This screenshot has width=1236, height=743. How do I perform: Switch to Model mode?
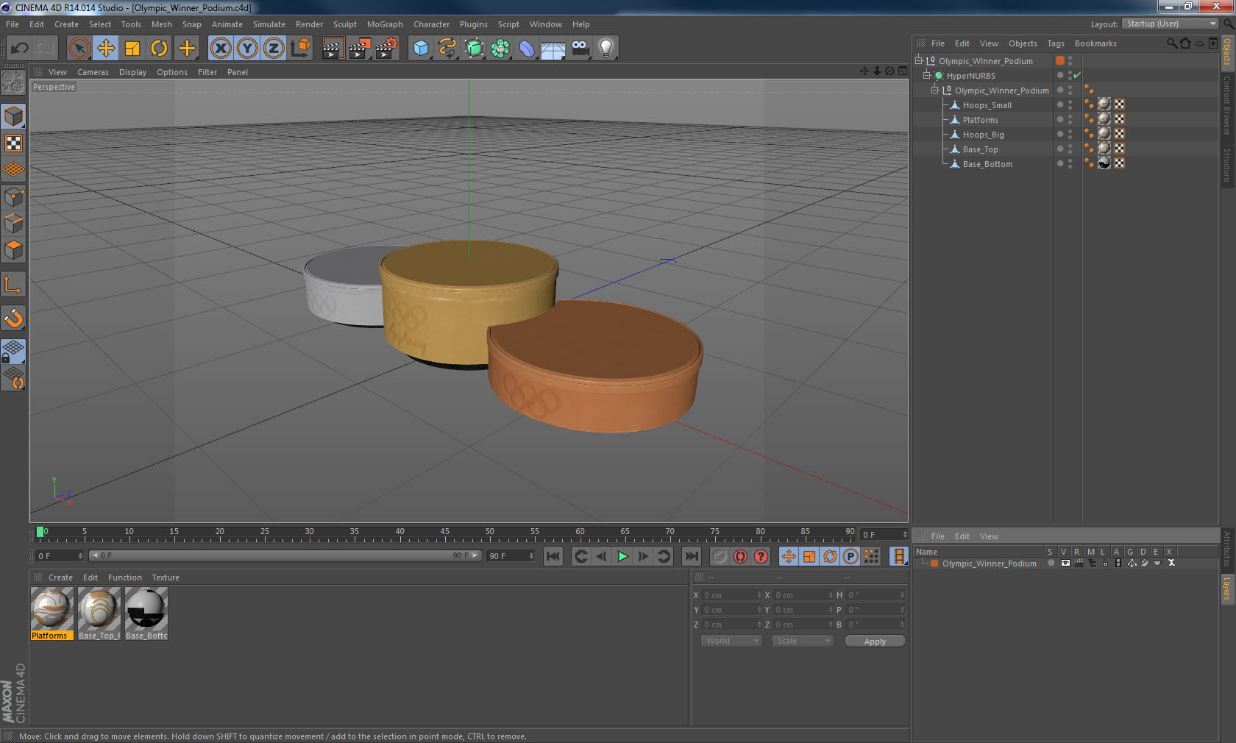pos(14,116)
